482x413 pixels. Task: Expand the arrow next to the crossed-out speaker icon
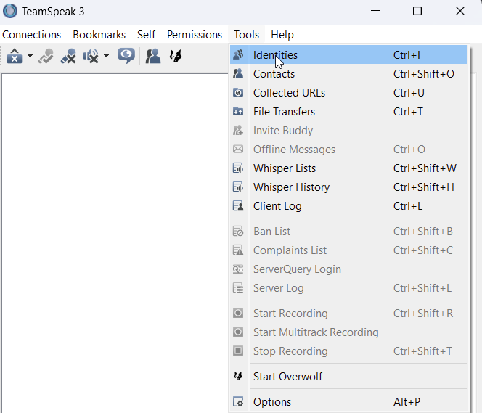106,56
